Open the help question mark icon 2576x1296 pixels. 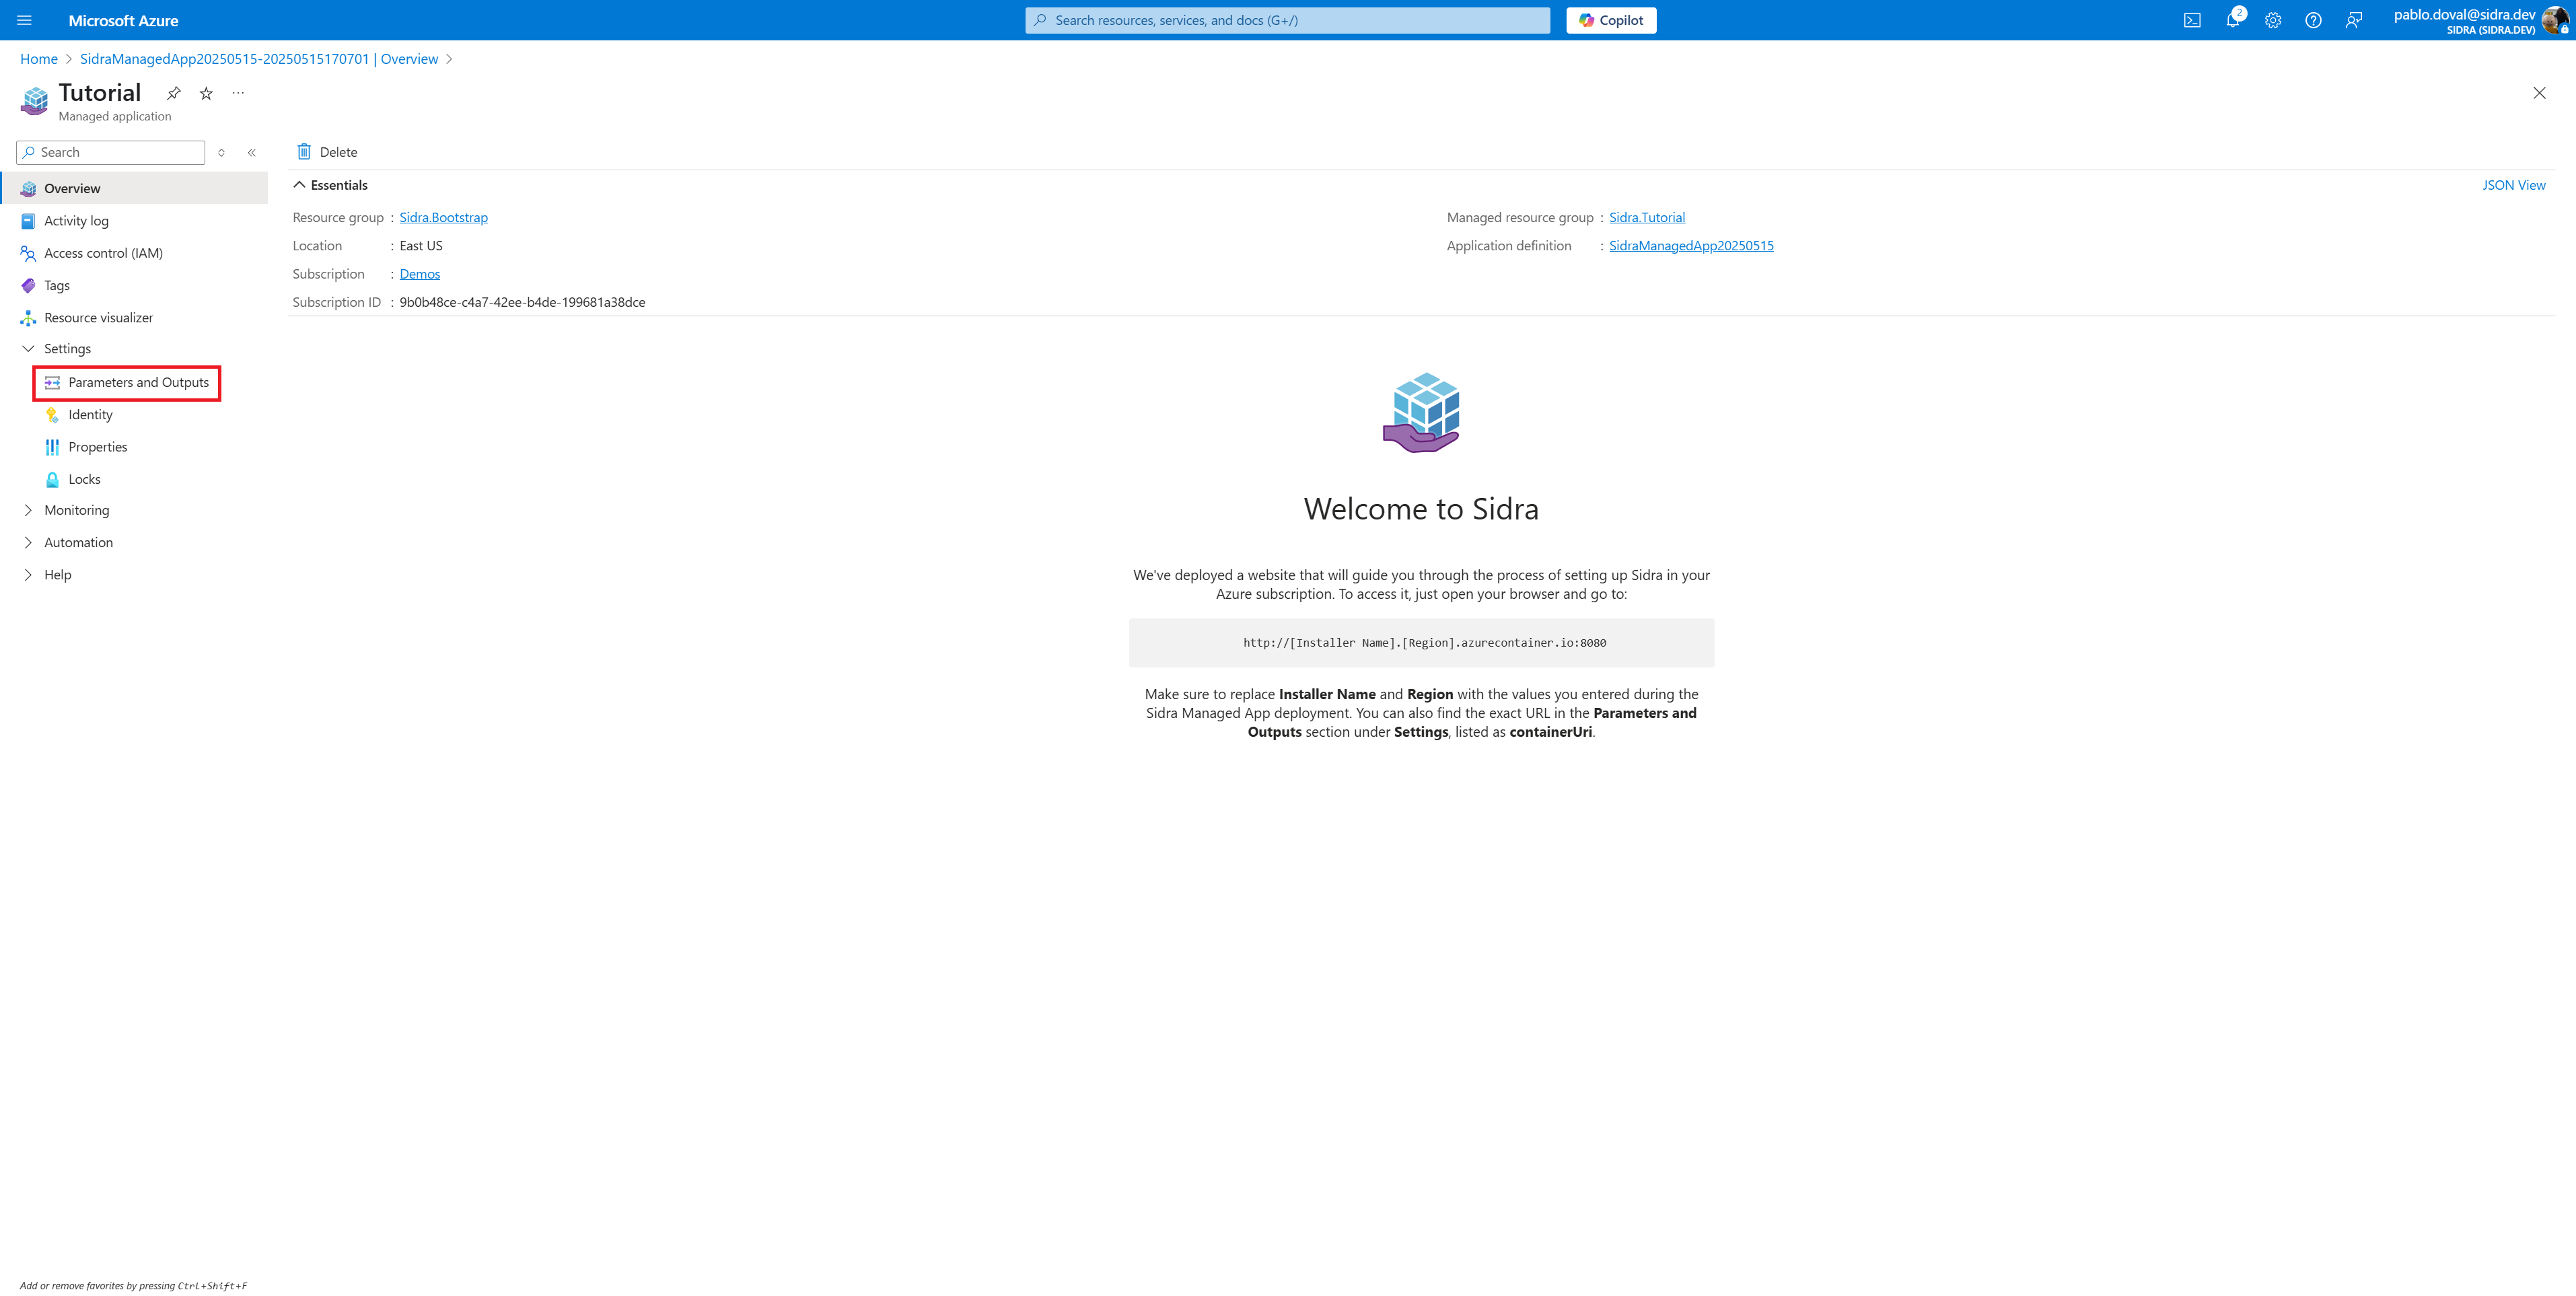[2313, 20]
